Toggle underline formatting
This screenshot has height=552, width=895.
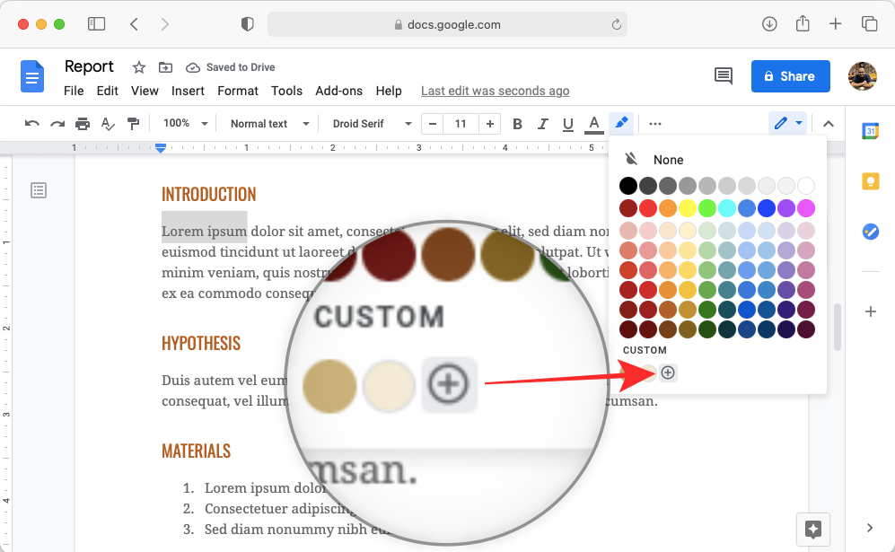(567, 123)
